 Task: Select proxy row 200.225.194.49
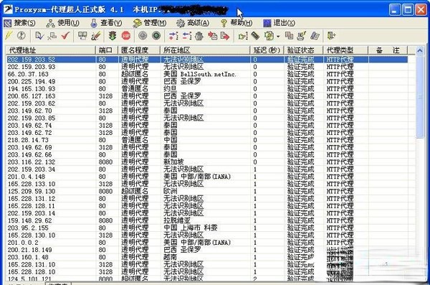[x=207, y=81]
